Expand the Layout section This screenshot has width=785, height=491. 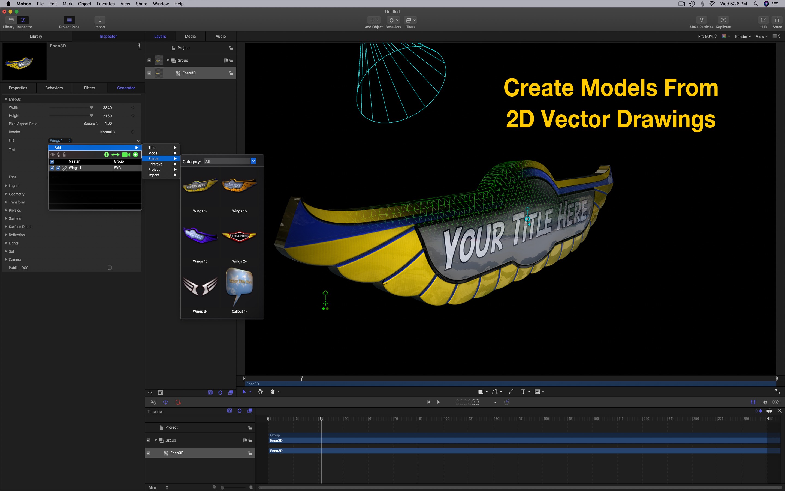(x=6, y=186)
